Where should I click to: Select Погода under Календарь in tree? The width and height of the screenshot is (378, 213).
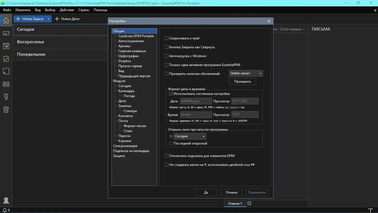pyautogui.click(x=129, y=96)
